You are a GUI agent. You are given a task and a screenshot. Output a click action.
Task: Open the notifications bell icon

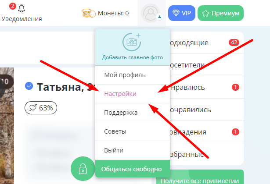pos(22,8)
